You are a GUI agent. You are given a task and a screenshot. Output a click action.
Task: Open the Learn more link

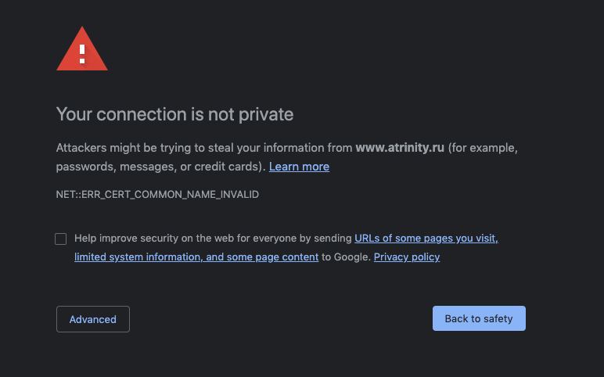click(x=299, y=167)
